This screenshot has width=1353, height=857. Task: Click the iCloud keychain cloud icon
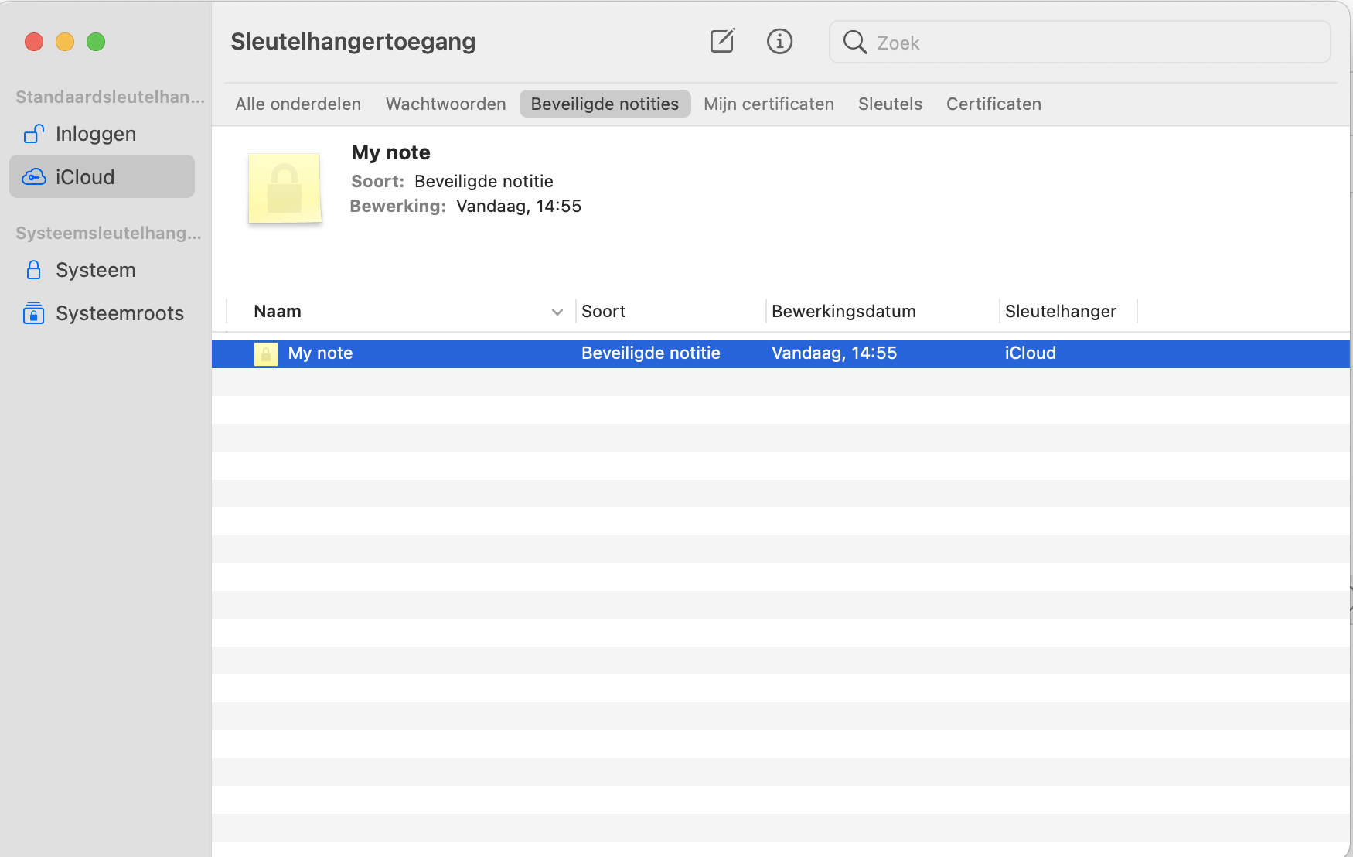click(34, 177)
